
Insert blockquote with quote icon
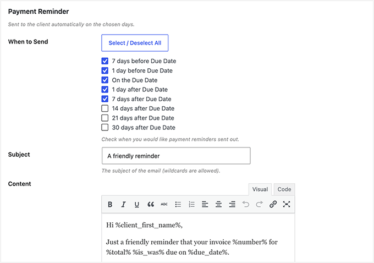(151, 204)
